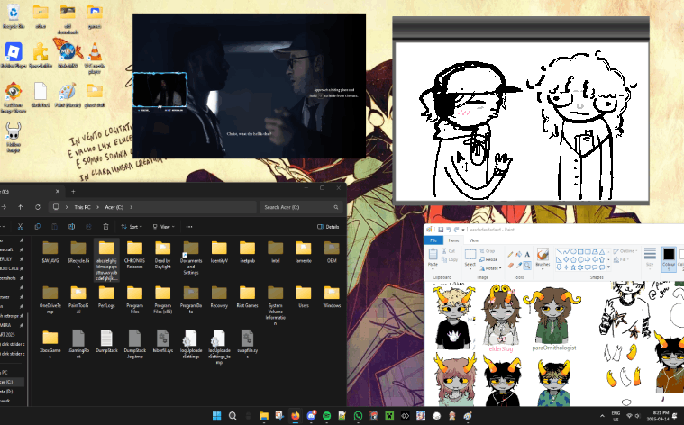This screenshot has width=684, height=425.
Task: Click the Redo arrow in Paint title bar
Action: [456, 230]
